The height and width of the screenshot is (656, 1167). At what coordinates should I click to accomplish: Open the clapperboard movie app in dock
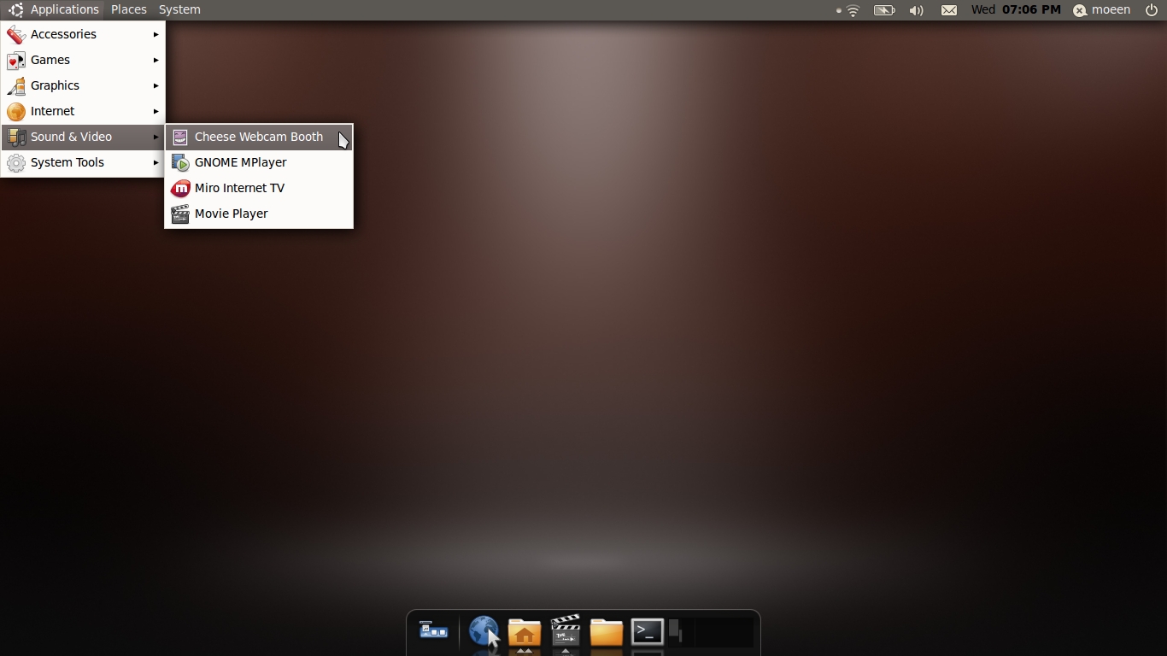pos(566,630)
